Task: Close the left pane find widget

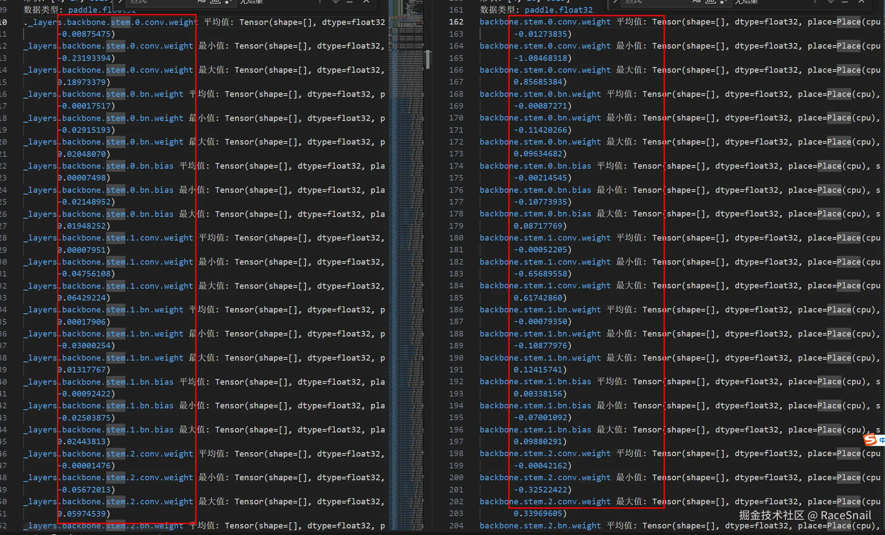Action: pos(366,1)
